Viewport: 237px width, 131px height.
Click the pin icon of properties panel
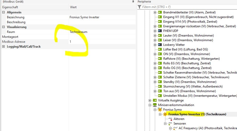coord(133,2)
